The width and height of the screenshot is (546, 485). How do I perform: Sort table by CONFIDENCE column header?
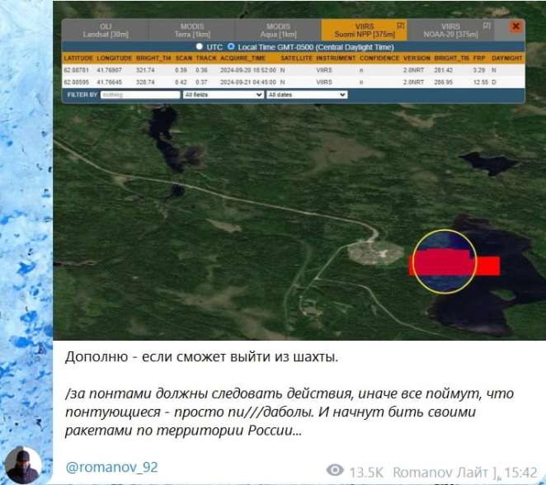(x=378, y=59)
